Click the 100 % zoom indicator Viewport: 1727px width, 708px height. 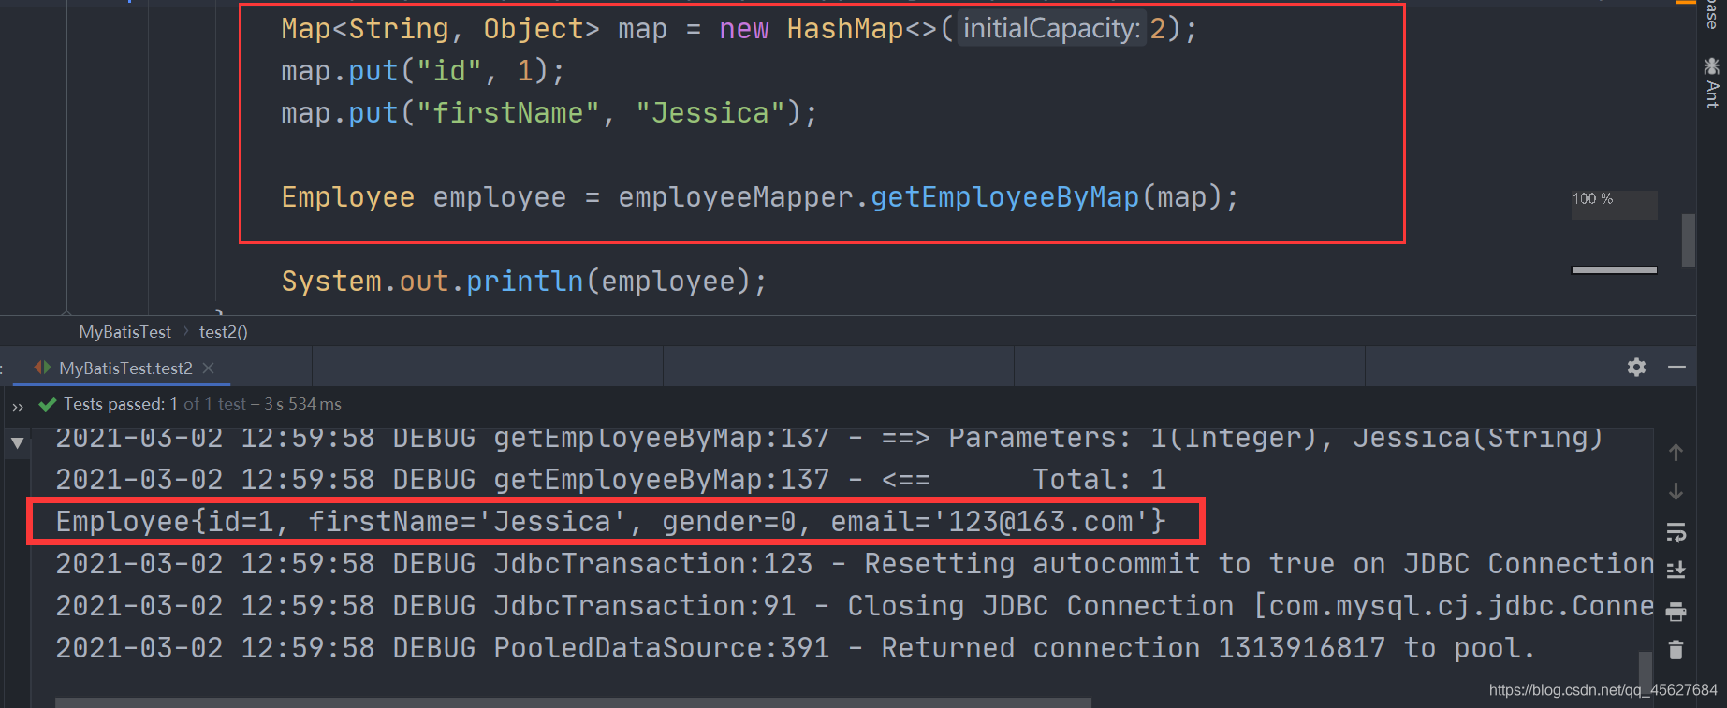click(1614, 205)
